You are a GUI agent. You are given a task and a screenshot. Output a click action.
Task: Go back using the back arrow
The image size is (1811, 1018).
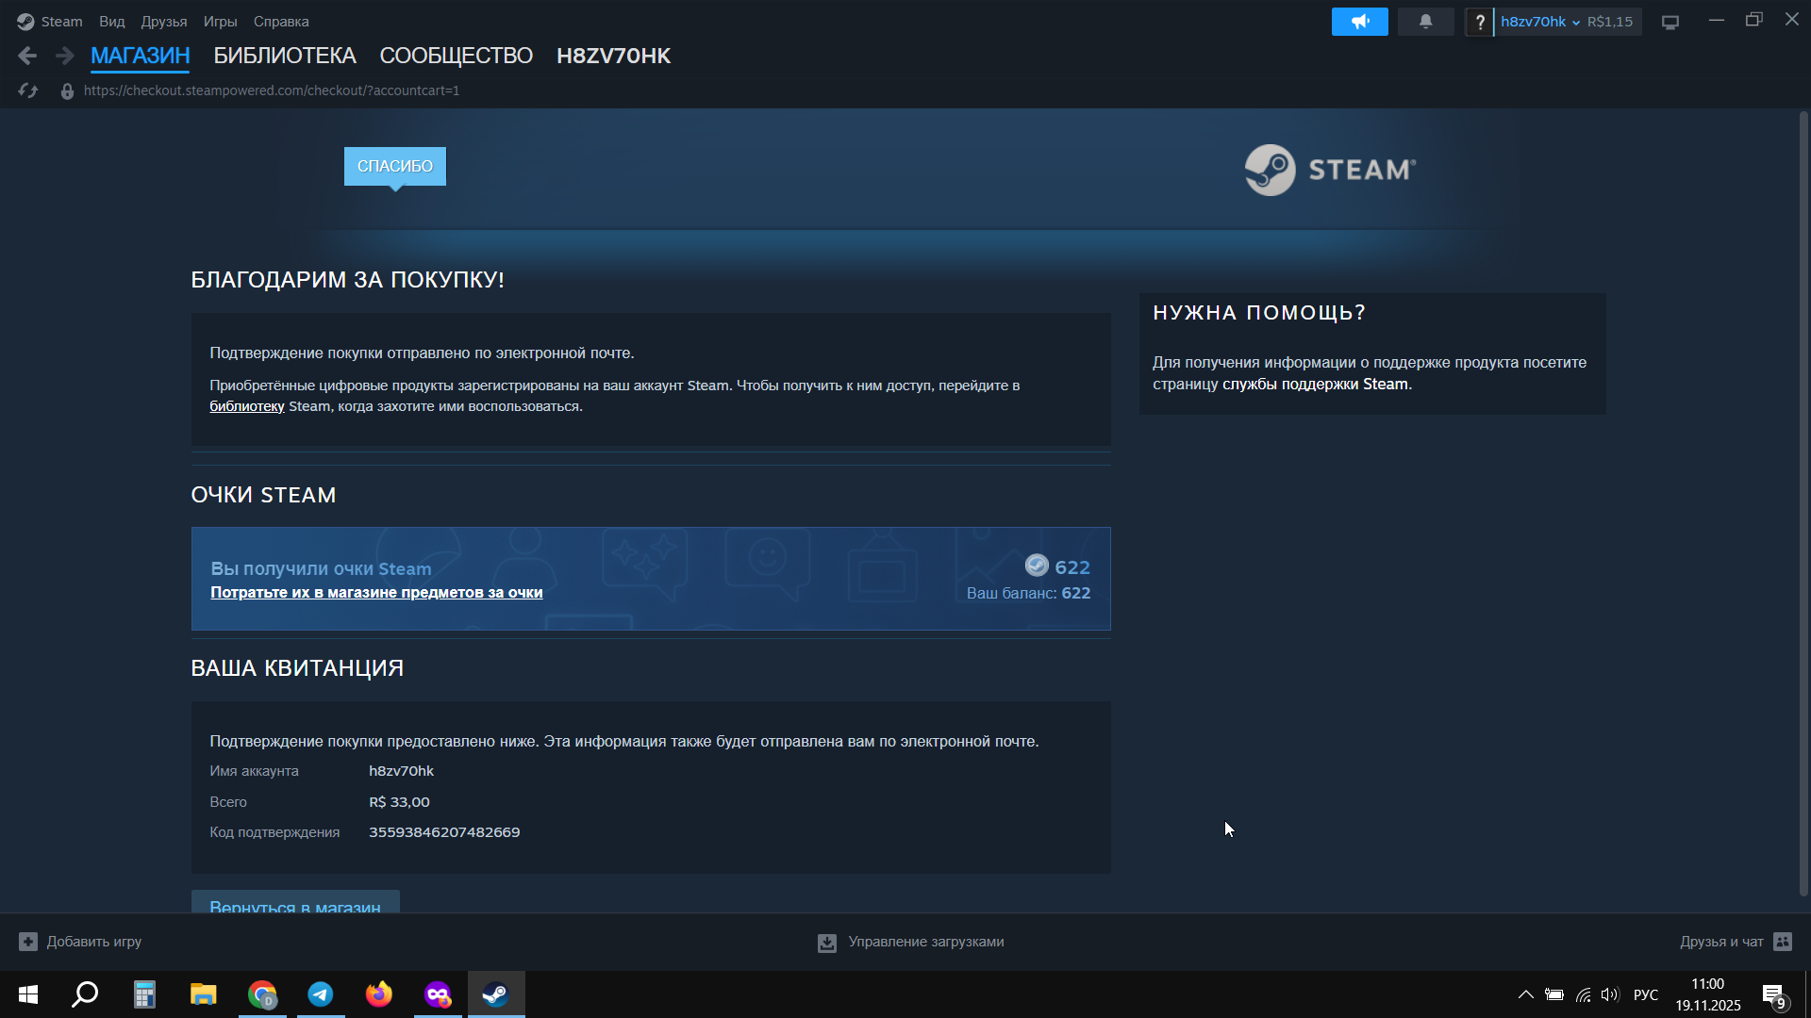[x=27, y=57]
